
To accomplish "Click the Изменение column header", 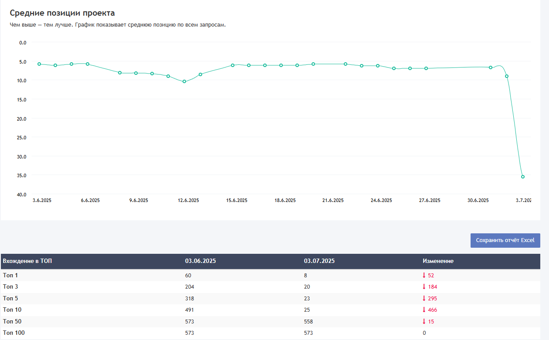I will (x=438, y=261).
